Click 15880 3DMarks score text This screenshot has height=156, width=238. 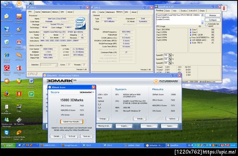point(72,100)
